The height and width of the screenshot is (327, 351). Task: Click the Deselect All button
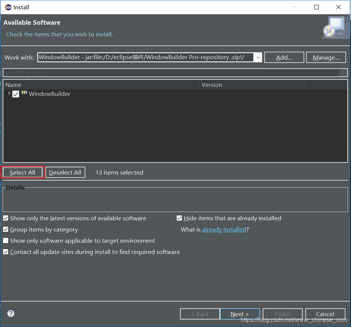click(65, 172)
